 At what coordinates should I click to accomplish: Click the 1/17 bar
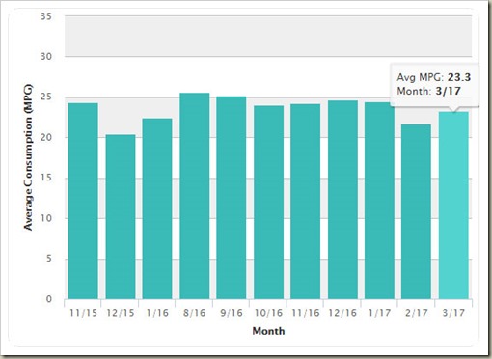point(379,201)
